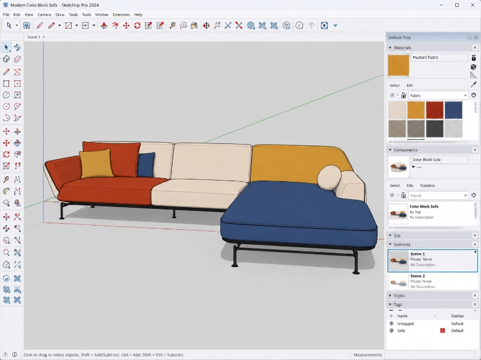Screen dimensions: 481x360
Task: Collapse the Components panel
Action: (x=390, y=150)
